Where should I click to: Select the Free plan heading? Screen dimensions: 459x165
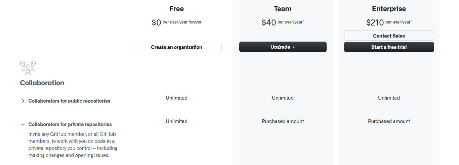177,9
